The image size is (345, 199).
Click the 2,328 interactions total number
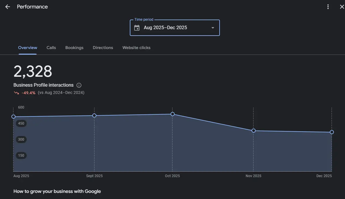[33, 71]
